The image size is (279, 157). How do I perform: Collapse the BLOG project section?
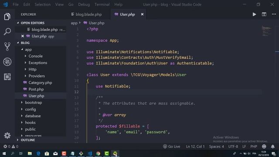[x=25, y=43]
